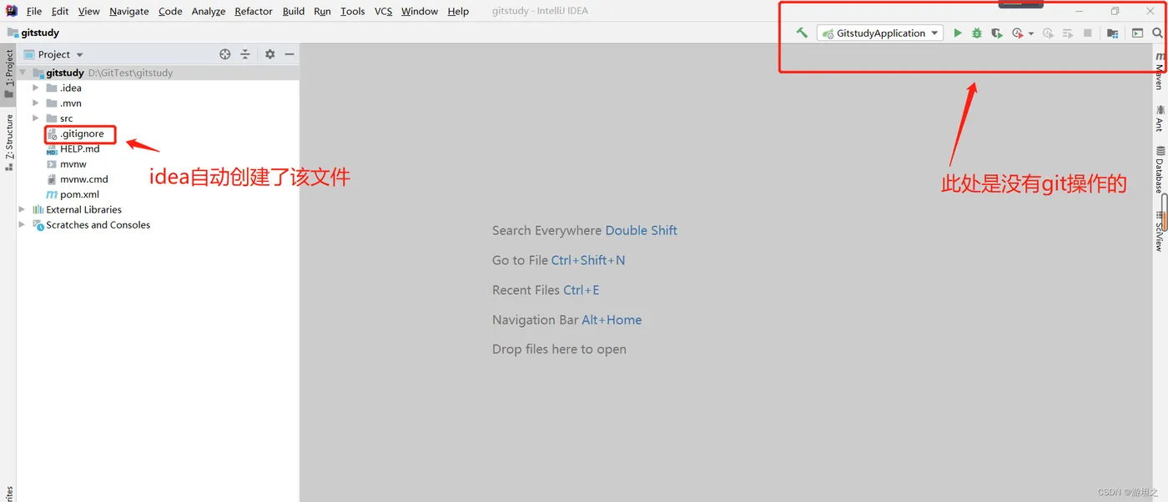Open the Help menu
Screen dimensions: 1168x502
coord(458,11)
